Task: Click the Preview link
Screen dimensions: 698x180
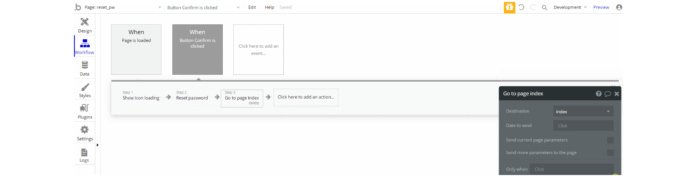Action: 601,7
